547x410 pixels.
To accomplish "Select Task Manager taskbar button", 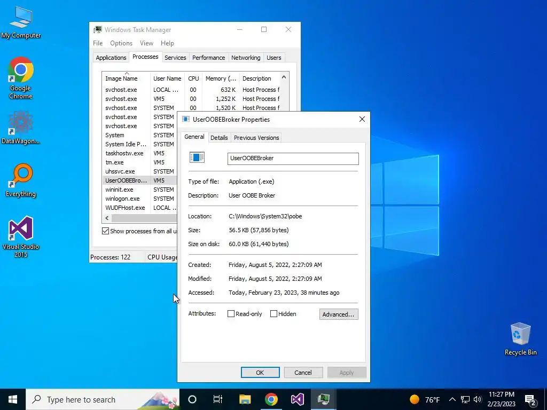I will point(323,399).
